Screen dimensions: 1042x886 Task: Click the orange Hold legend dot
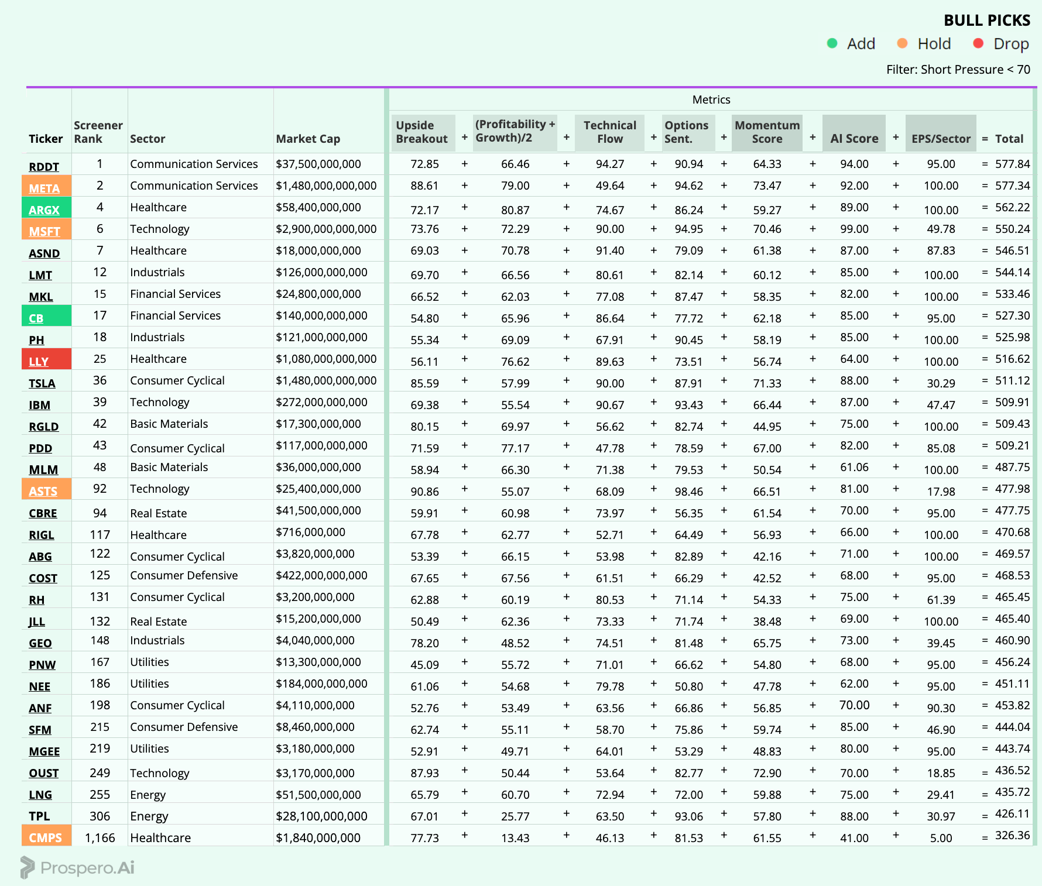tap(902, 43)
